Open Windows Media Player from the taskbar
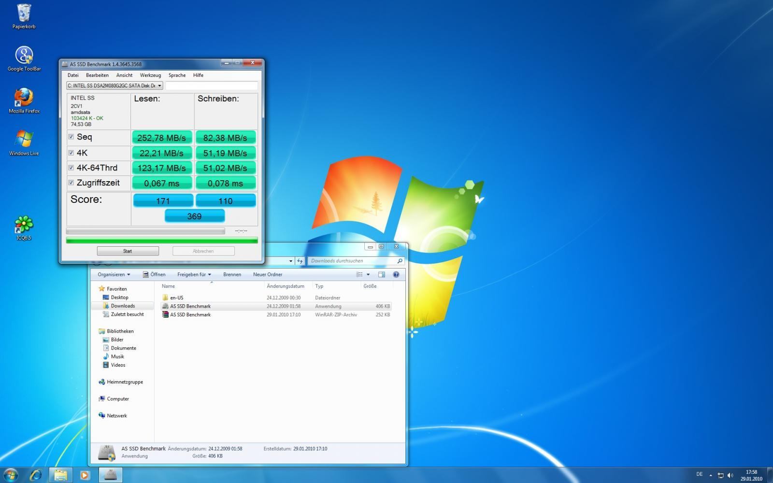 point(85,475)
